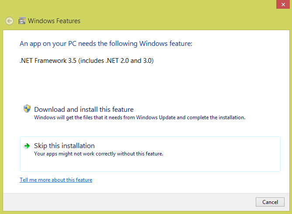292x214 pixels.
Task: Click the UAC shield icon
Action: tap(27, 109)
